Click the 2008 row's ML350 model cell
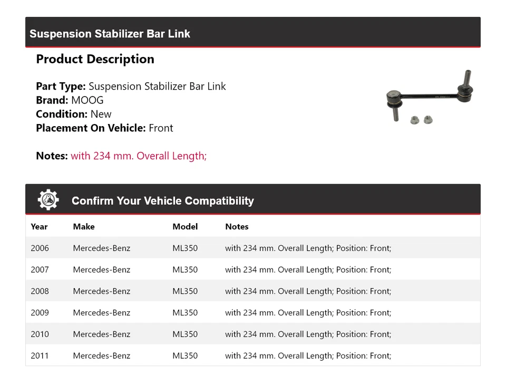 click(185, 291)
